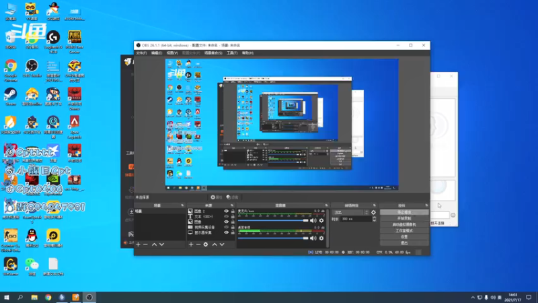
Task: Click the 停止推流 button
Action: (x=404, y=212)
